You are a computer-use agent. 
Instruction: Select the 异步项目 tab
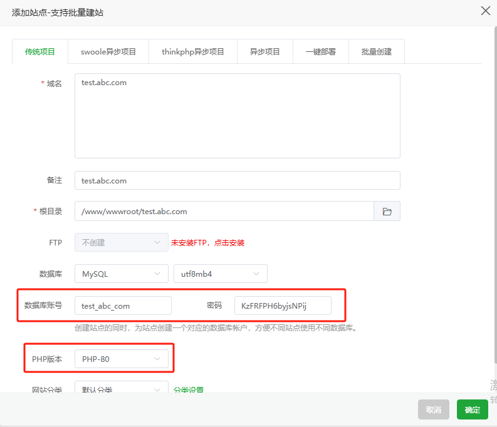click(264, 52)
